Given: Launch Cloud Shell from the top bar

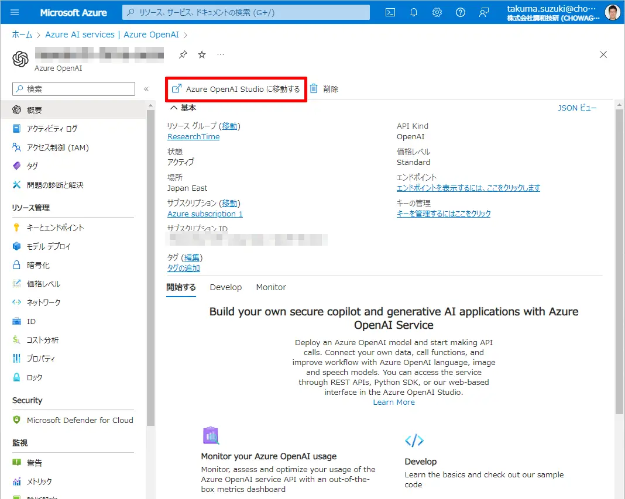Looking at the screenshot, I should coord(390,12).
